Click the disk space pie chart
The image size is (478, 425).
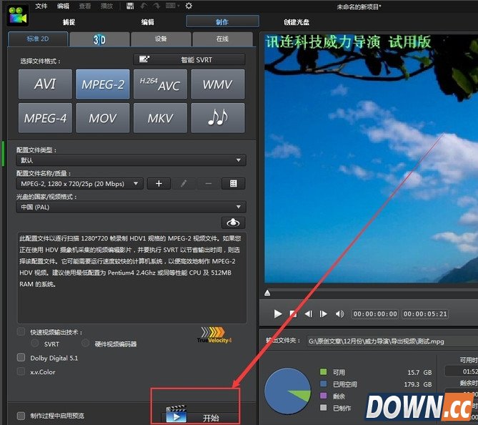click(x=288, y=391)
